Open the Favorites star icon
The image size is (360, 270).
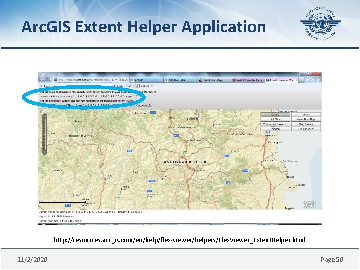point(313,80)
